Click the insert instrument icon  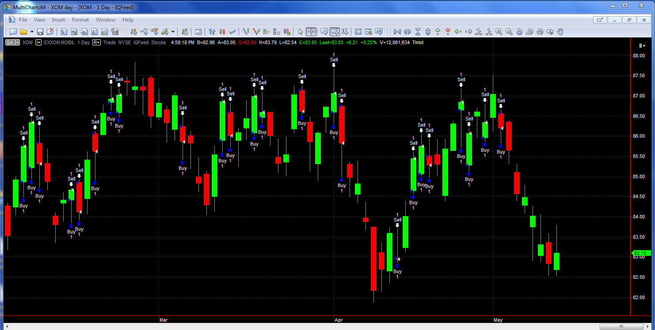tap(133, 31)
